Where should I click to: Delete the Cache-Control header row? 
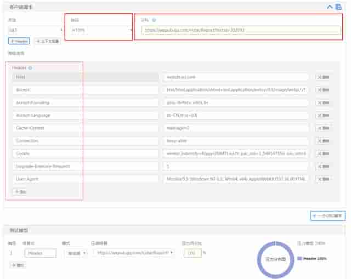coord(322,128)
